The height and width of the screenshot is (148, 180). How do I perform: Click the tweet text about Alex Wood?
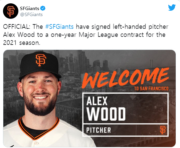click(x=85, y=34)
